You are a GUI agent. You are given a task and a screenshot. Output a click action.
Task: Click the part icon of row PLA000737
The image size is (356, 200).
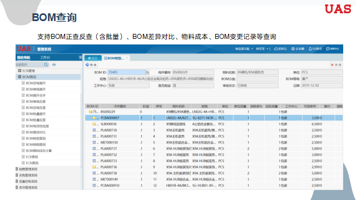point(94,148)
